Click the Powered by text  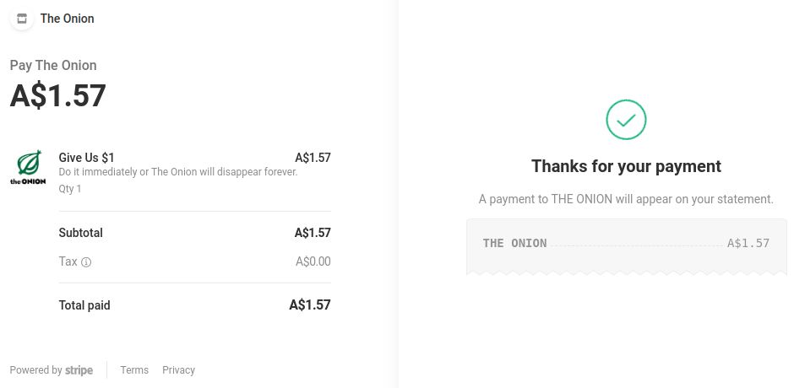click(36, 369)
